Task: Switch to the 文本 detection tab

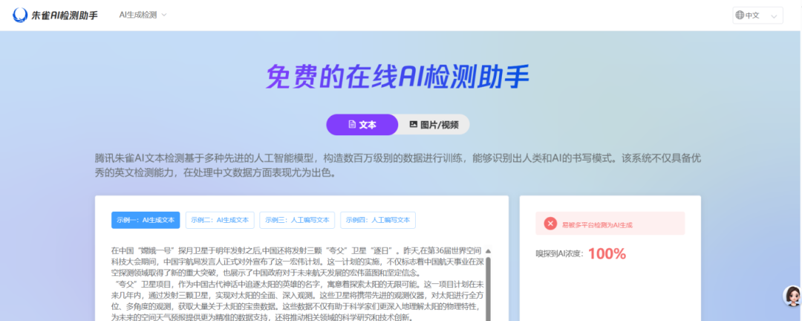Action: [362, 125]
